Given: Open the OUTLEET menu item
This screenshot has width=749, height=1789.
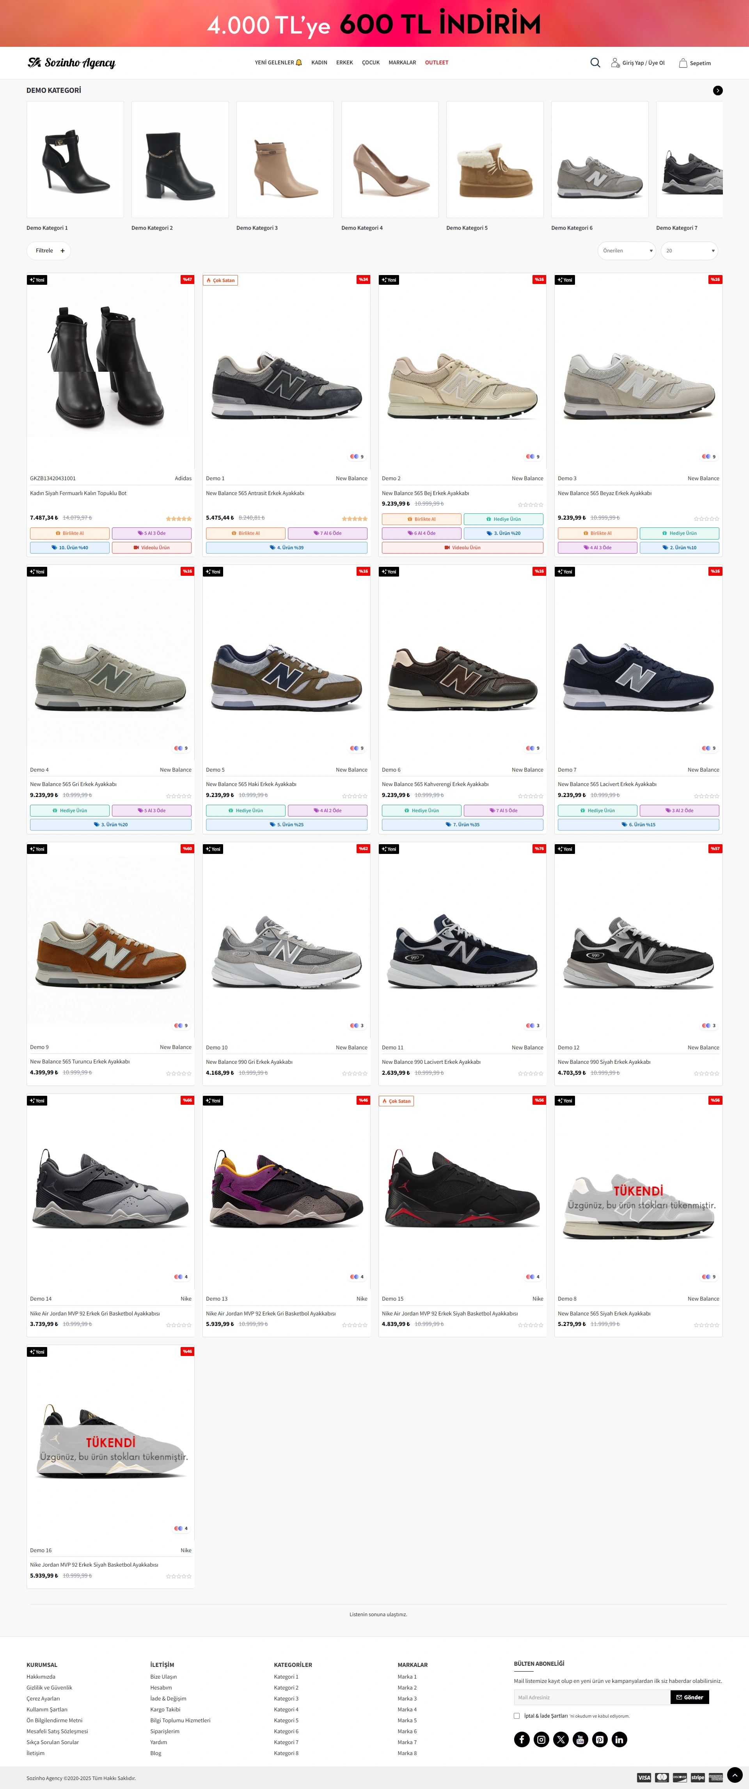Looking at the screenshot, I should point(437,62).
